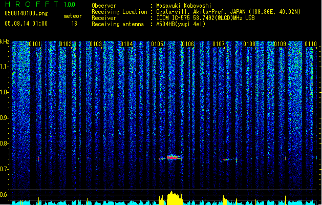Click the 0.9 kHz axis tick label
This screenshot has height=205, width=322.
coord(5,118)
